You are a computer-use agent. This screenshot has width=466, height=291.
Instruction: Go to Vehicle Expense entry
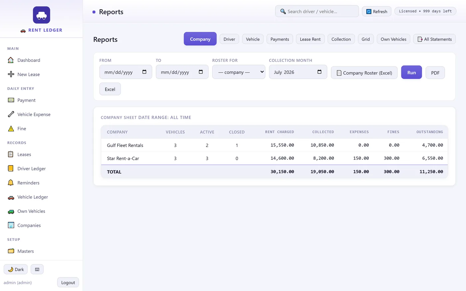(x=41, y=114)
